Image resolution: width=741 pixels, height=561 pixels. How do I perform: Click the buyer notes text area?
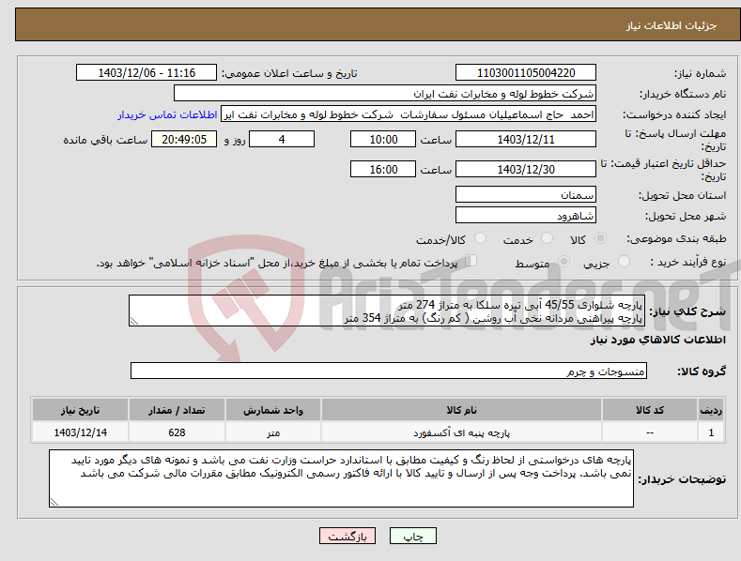341,478
